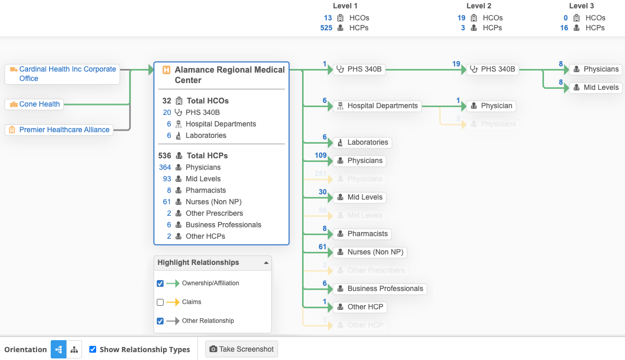This screenshot has width=625, height=360.
Task: Click the truck icon on Cardinal Health node
Action: point(14,69)
